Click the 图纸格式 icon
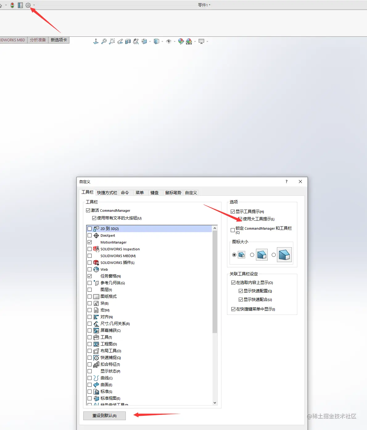 coord(96,297)
